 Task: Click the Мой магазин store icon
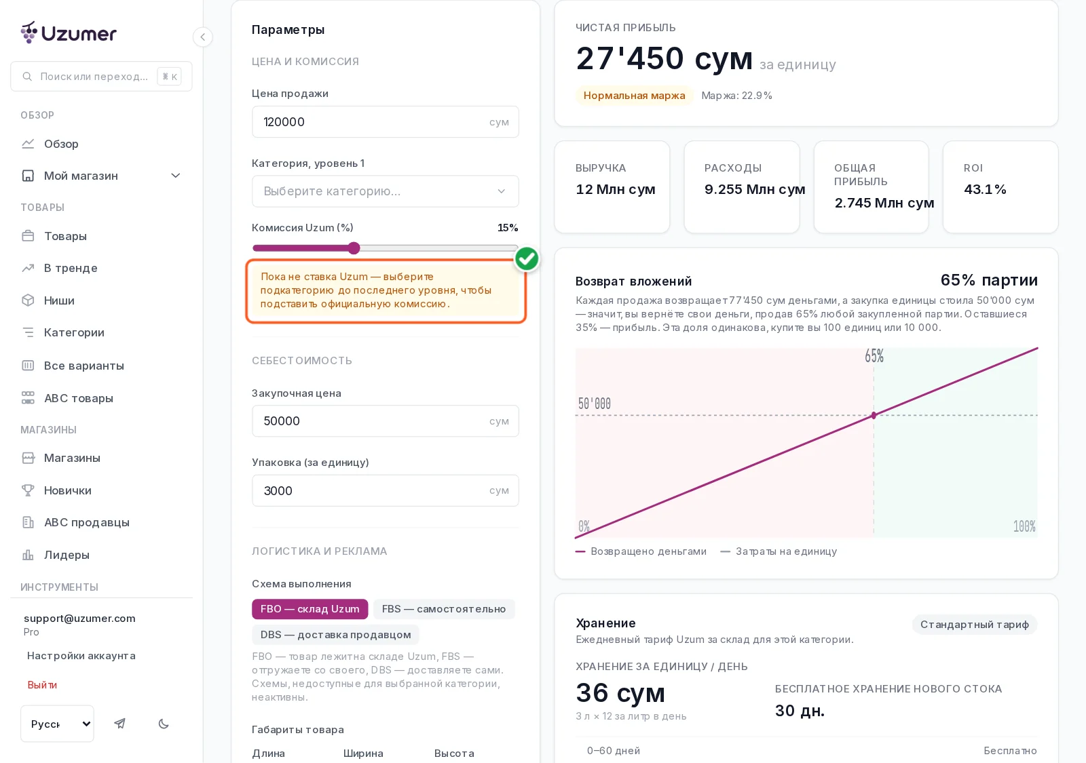tap(28, 176)
